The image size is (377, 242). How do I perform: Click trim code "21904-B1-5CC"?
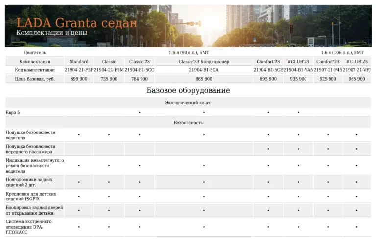[x=140, y=70]
